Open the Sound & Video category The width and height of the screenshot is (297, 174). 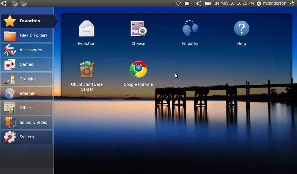pos(27,122)
